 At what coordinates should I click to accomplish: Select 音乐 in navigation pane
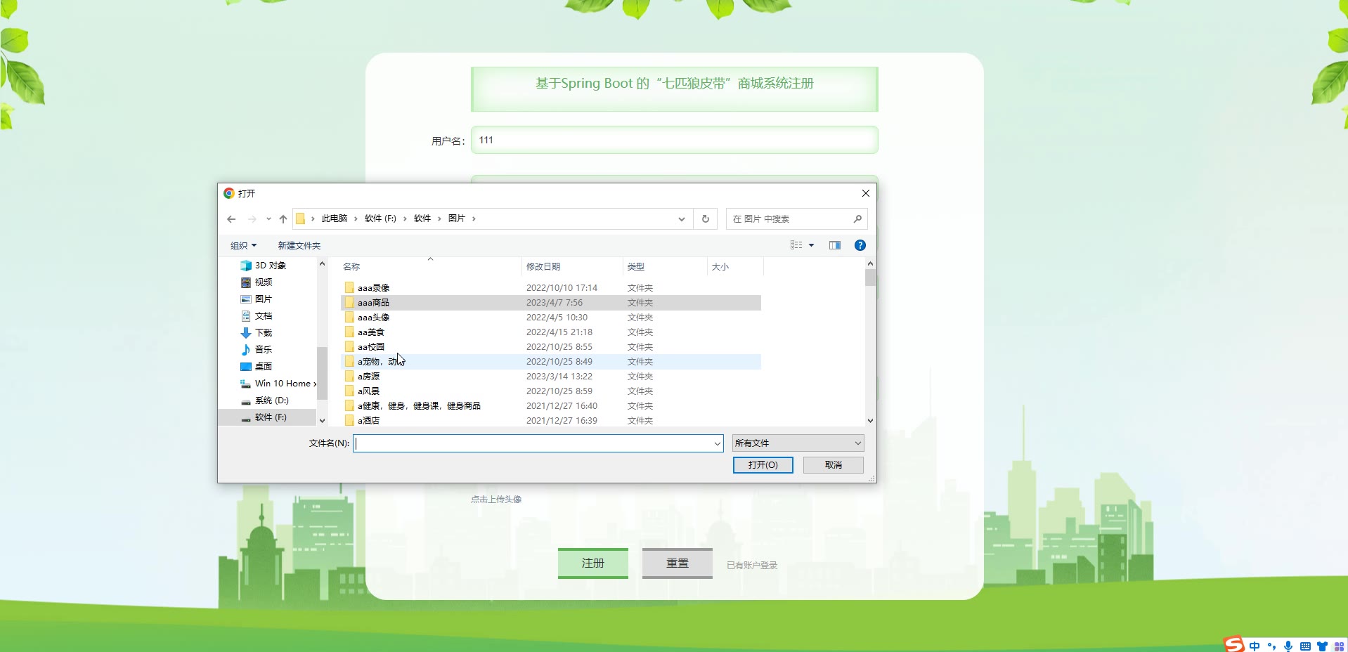(x=264, y=350)
